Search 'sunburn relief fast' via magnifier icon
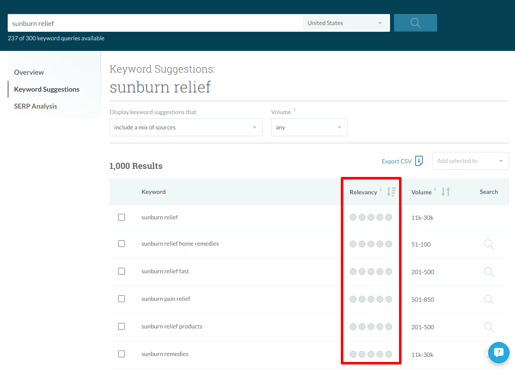 click(489, 272)
